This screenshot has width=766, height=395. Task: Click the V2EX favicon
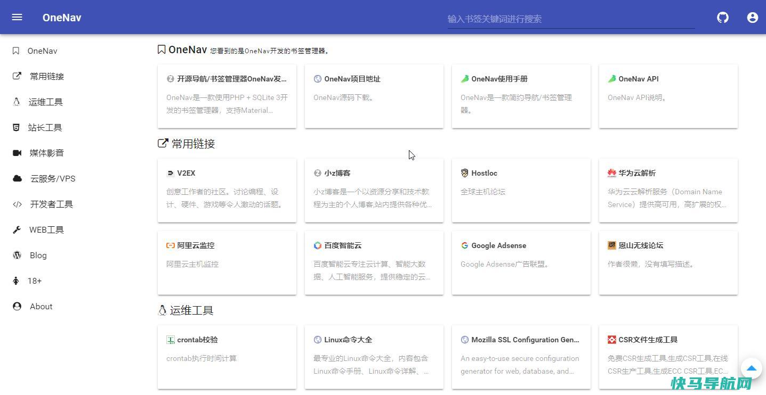tap(171, 173)
